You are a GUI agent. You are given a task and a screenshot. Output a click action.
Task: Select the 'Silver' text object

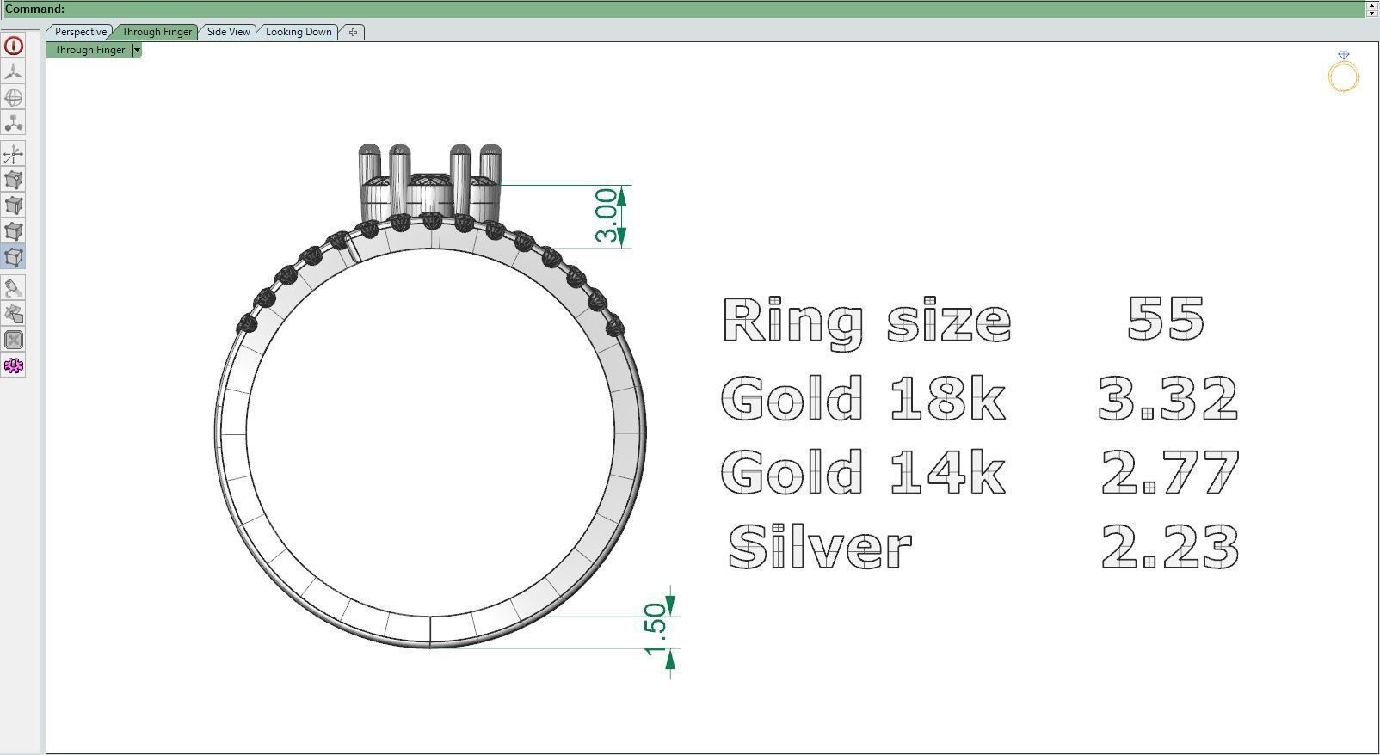(820, 547)
